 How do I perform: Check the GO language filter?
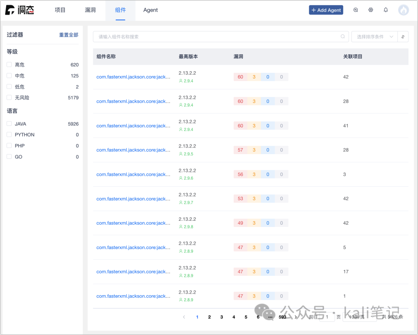[x=9, y=157]
